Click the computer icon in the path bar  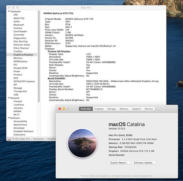[9, 139]
